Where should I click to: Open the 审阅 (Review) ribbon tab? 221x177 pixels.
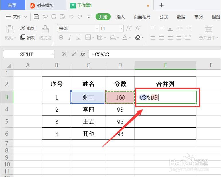click(x=198, y=17)
